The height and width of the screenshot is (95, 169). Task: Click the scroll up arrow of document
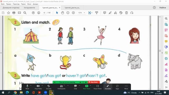click(160, 17)
